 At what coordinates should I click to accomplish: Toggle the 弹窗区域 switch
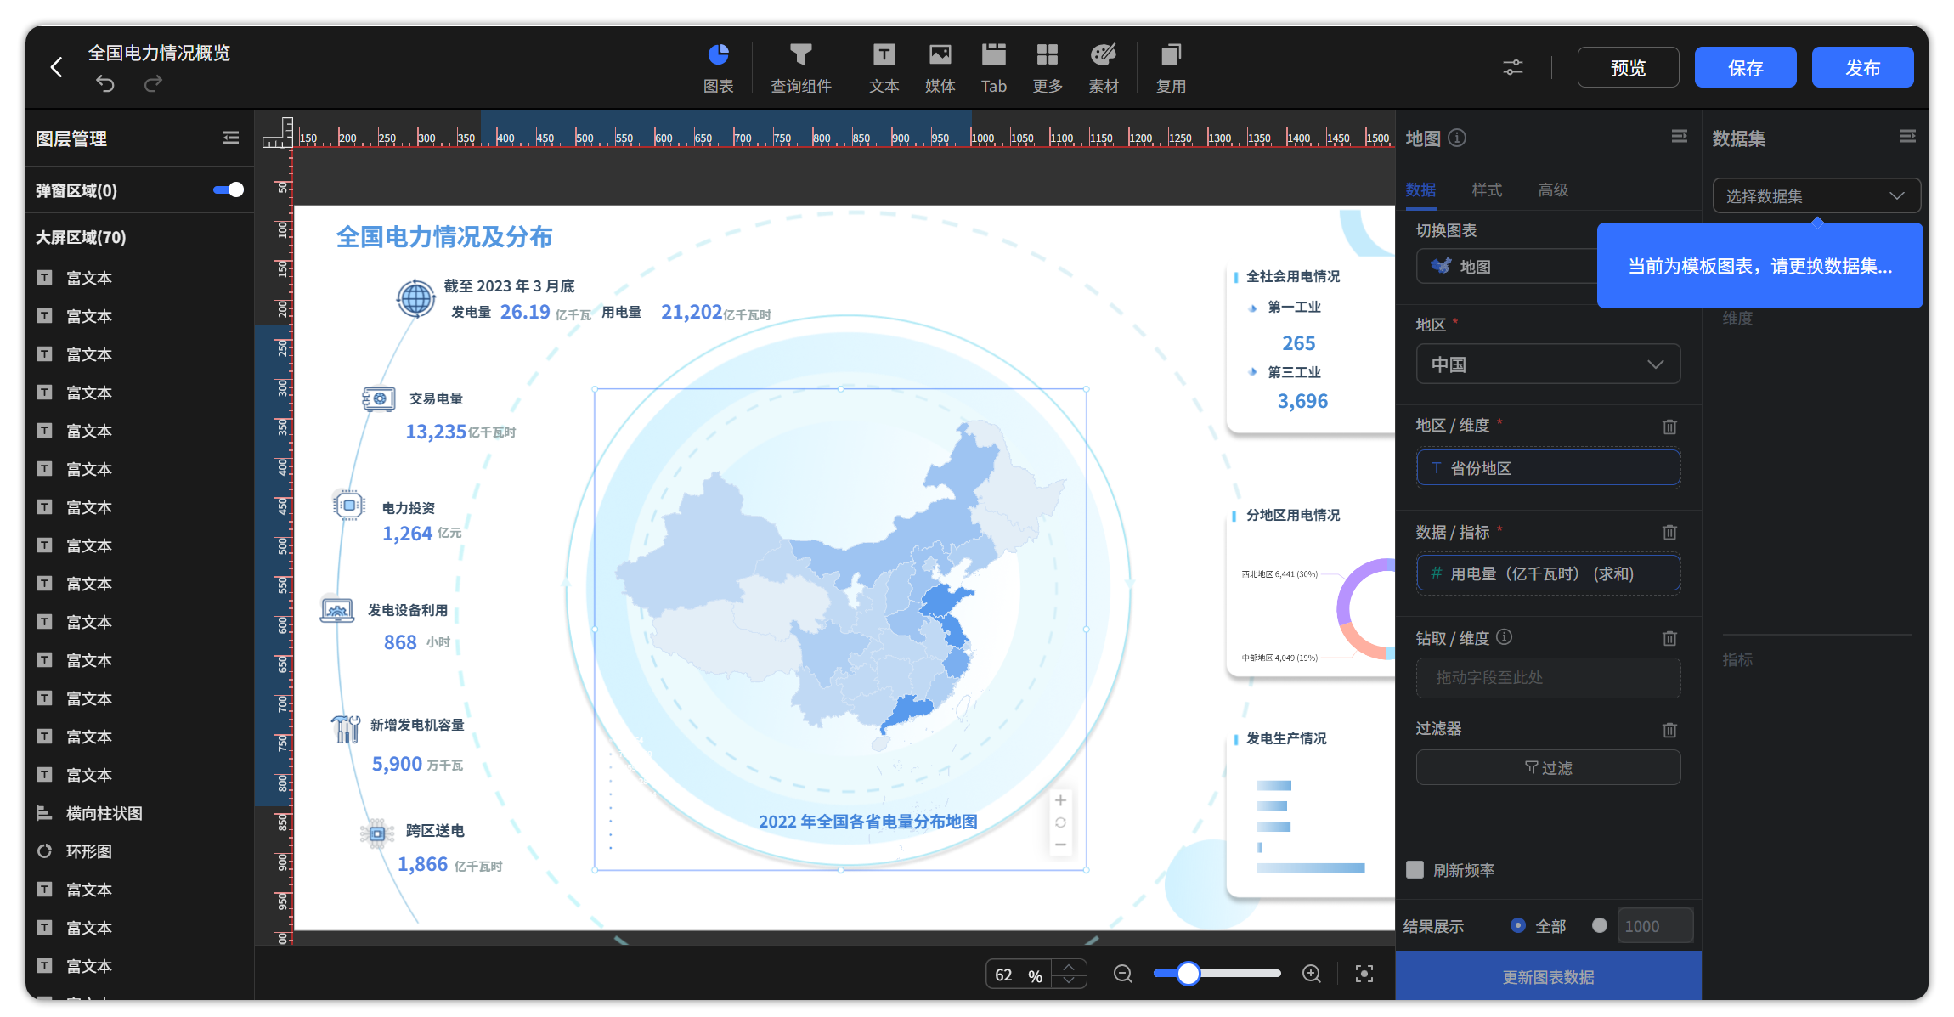point(229,189)
